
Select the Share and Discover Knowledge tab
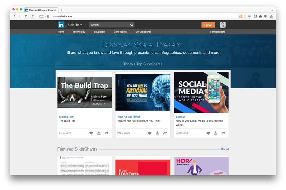41,10
